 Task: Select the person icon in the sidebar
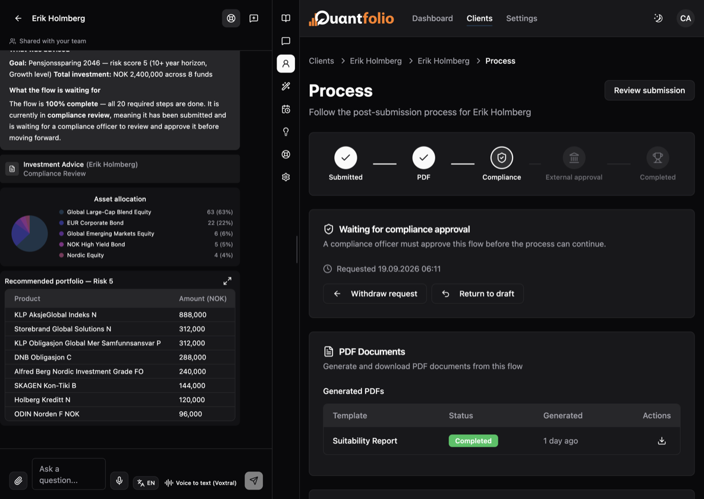pyautogui.click(x=285, y=64)
